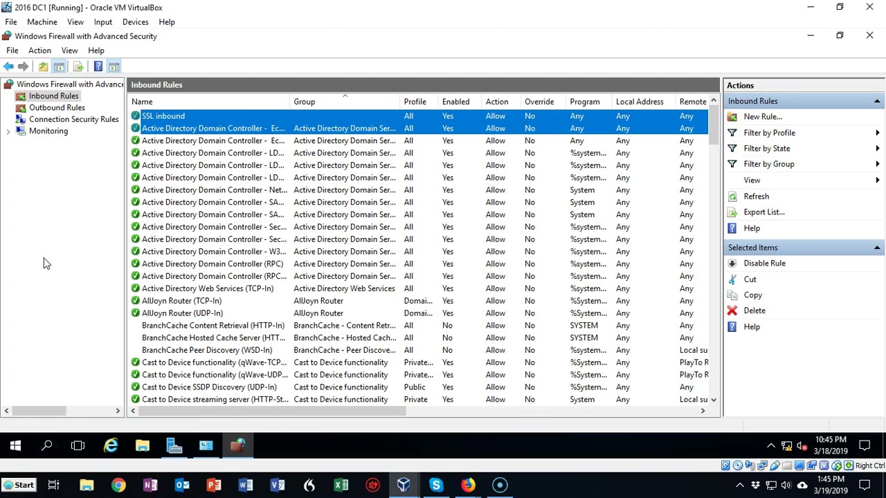Open the VirtualBox Machine menu

(42, 22)
